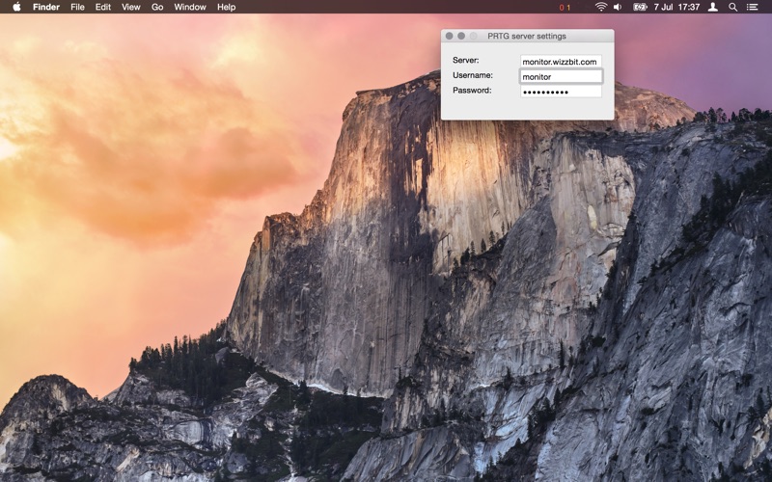Open the Wi-Fi status menu
This screenshot has height=482, width=772.
click(600, 7)
